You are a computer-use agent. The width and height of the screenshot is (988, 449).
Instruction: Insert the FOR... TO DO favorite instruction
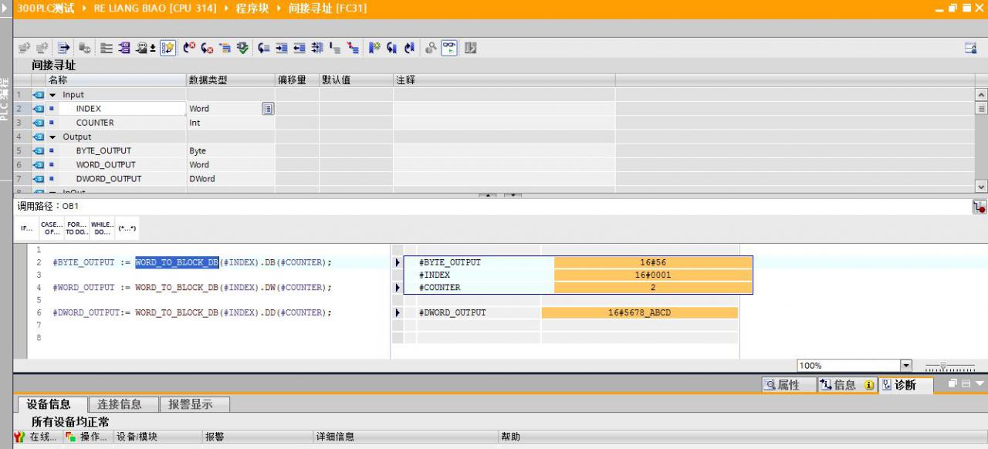[x=76, y=228]
